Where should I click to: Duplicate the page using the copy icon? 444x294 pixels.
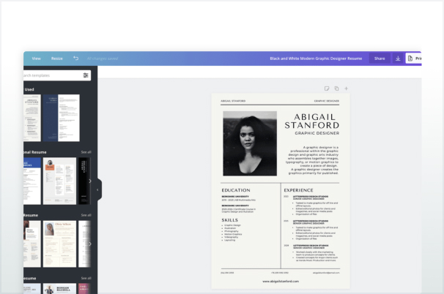tap(336, 88)
